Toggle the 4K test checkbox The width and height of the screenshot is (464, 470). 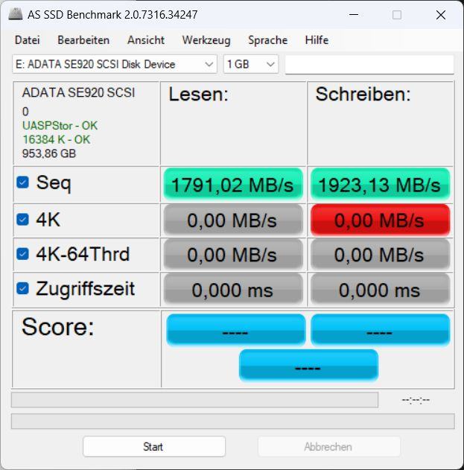pyautogui.click(x=23, y=220)
